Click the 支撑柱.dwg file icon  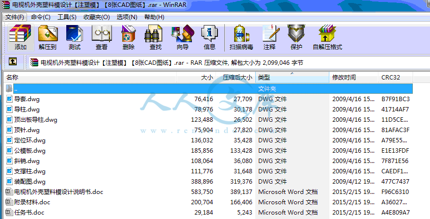10,171
